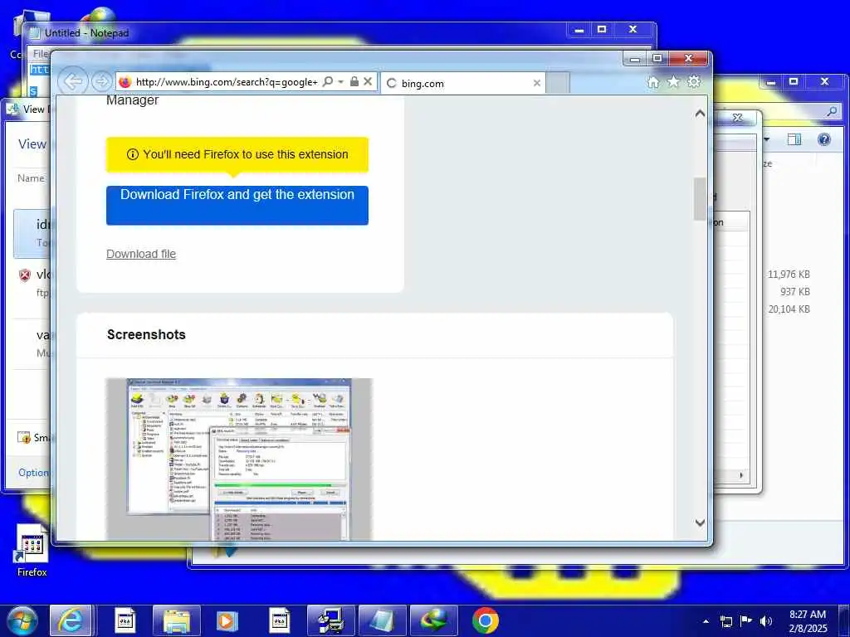The height and width of the screenshot is (637, 850).
Task: Click the Notepad taskbar icon
Action: pos(382,620)
